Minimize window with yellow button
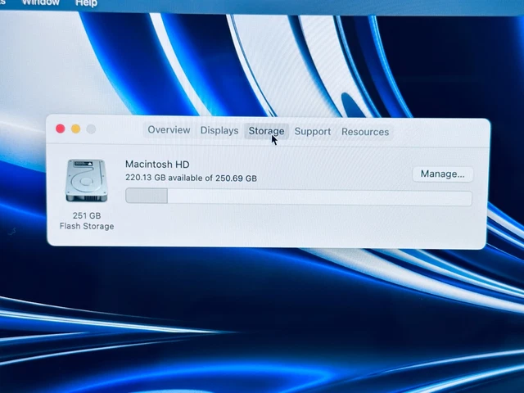 point(76,129)
